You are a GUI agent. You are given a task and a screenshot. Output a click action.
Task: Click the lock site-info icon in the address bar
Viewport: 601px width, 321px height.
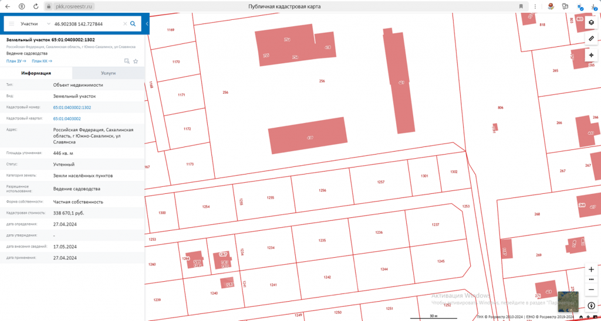pyautogui.click(x=48, y=6)
